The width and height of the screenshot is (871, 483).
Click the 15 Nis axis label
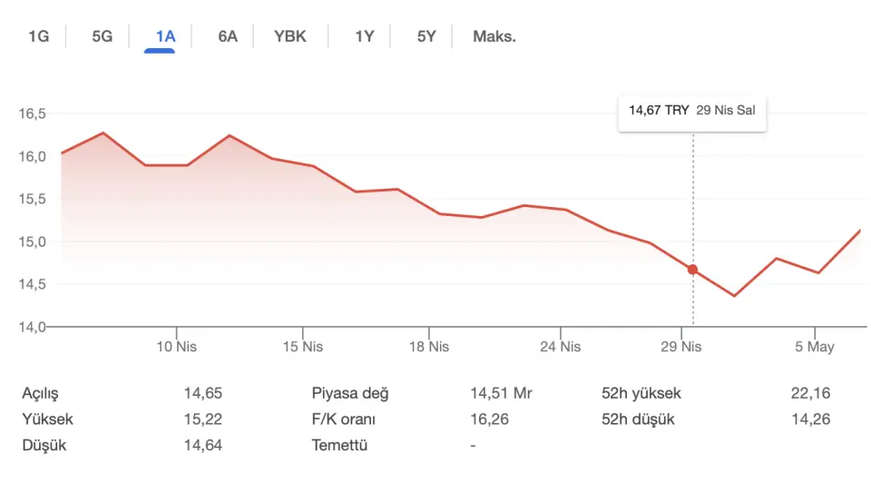(x=303, y=347)
